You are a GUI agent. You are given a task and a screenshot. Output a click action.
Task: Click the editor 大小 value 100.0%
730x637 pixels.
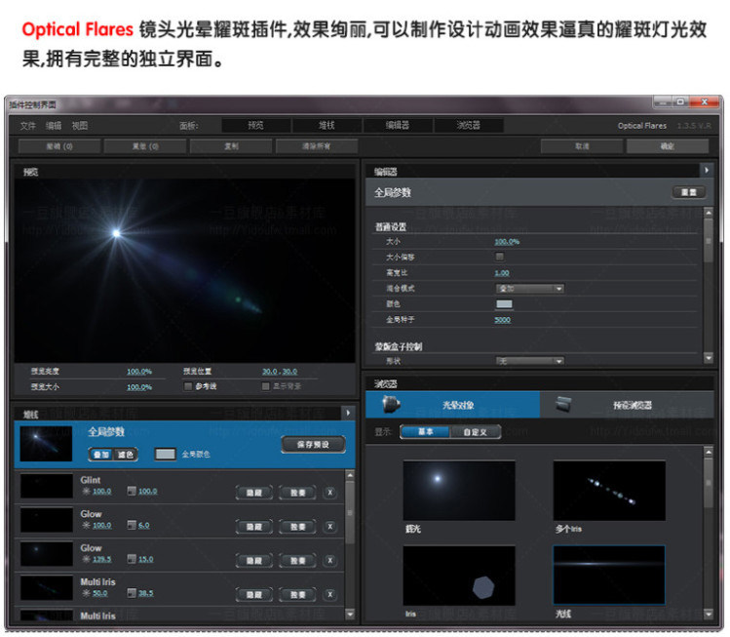coord(507,242)
